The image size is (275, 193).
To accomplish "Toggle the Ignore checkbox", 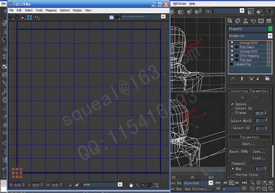I will [x=232, y=104].
